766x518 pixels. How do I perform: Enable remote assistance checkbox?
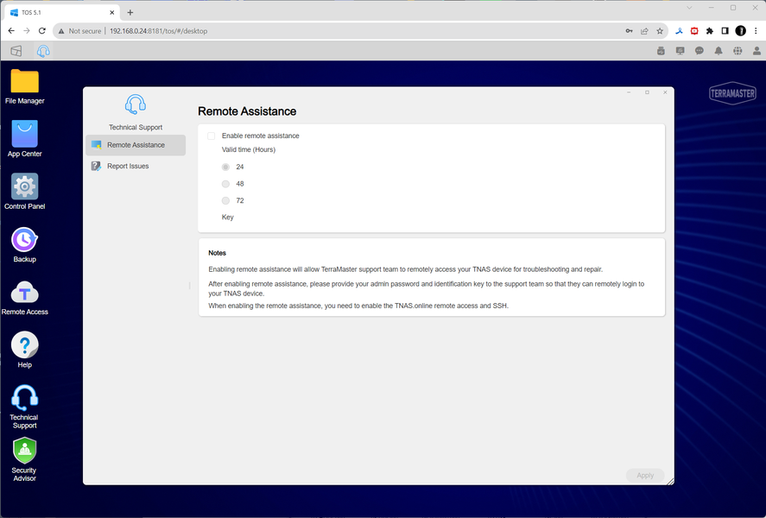tap(211, 136)
